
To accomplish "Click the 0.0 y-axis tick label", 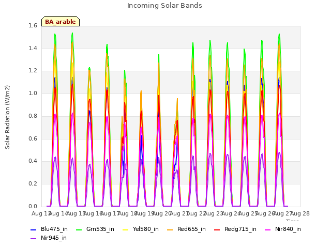I will coord(33,206).
